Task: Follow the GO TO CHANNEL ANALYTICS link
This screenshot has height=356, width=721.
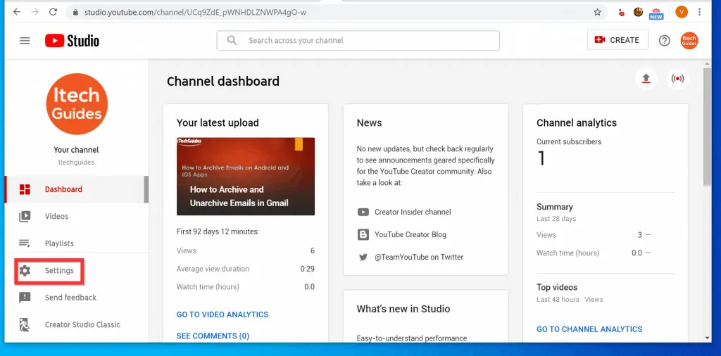Action: [589, 329]
